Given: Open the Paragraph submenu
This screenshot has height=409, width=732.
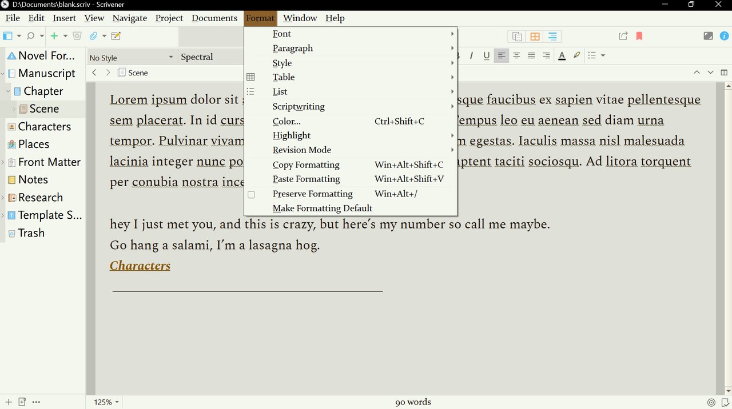Looking at the screenshot, I should (351, 48).
